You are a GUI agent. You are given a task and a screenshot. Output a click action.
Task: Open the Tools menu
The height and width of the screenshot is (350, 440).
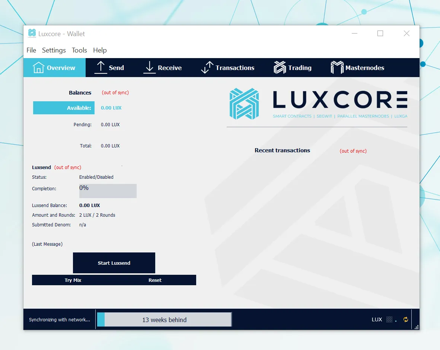pos(79,50)
